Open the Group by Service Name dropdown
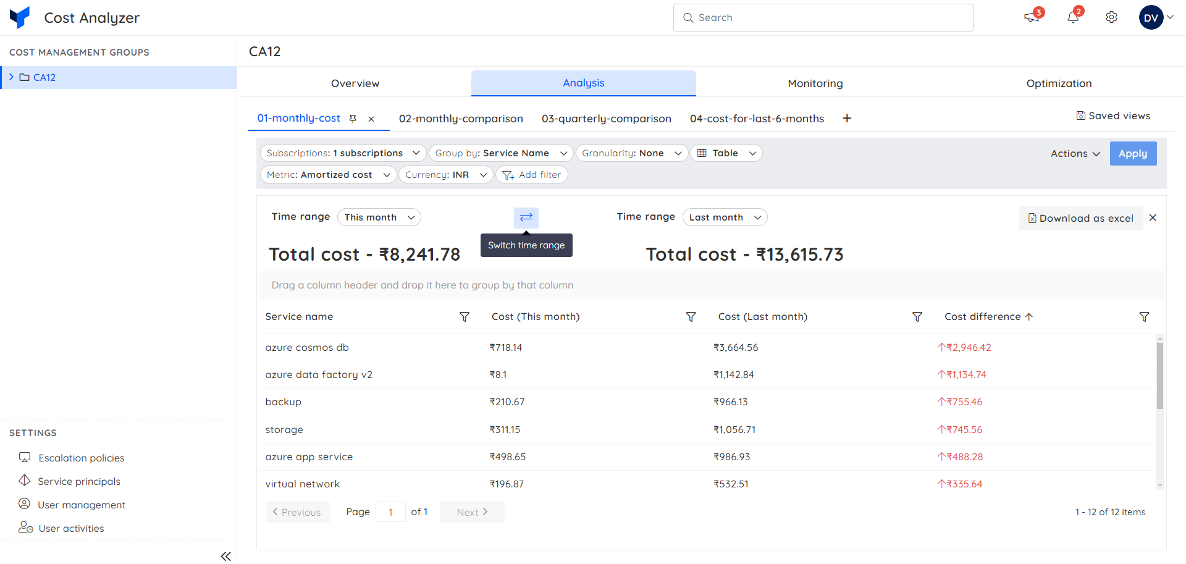The width and height of the screenshot is (1186, 564). tap(501, 153)
